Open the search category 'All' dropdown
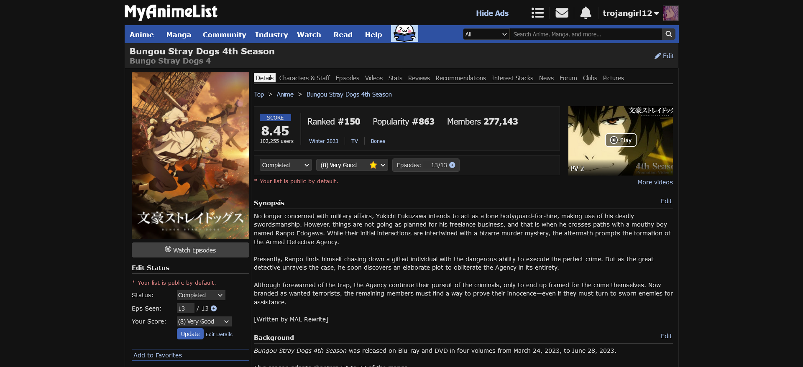Viewport: 803px width, 367px height. pos(486,34)
